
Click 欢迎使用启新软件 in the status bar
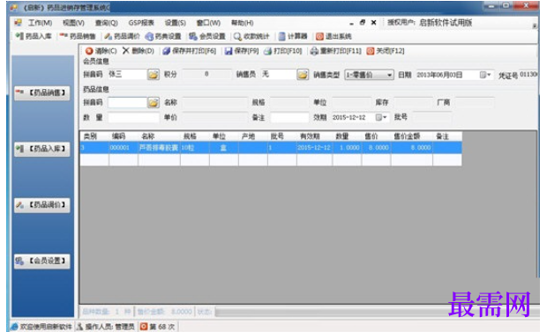click(41, 327)
